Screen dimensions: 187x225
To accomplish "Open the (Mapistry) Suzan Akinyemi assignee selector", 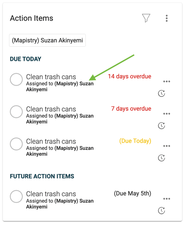I will coord(48,40).
